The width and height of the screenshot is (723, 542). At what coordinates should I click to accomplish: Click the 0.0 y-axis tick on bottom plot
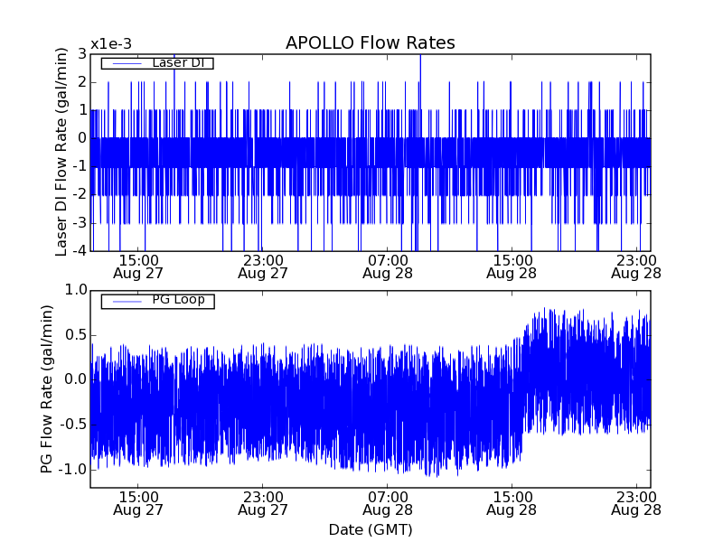(75, 379)
